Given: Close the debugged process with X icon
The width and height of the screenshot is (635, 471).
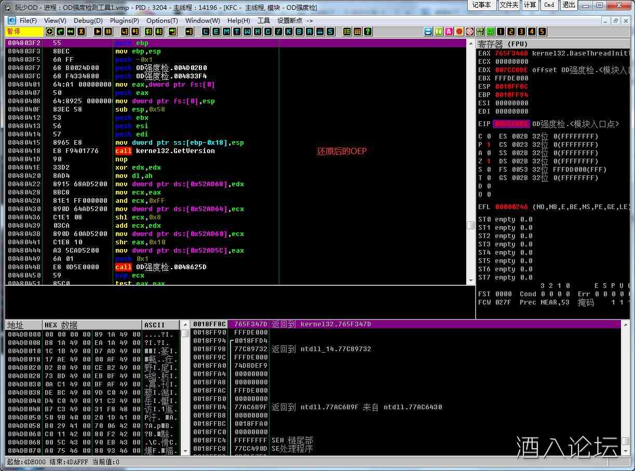Looking at the screenshot, I should point(81,32).
